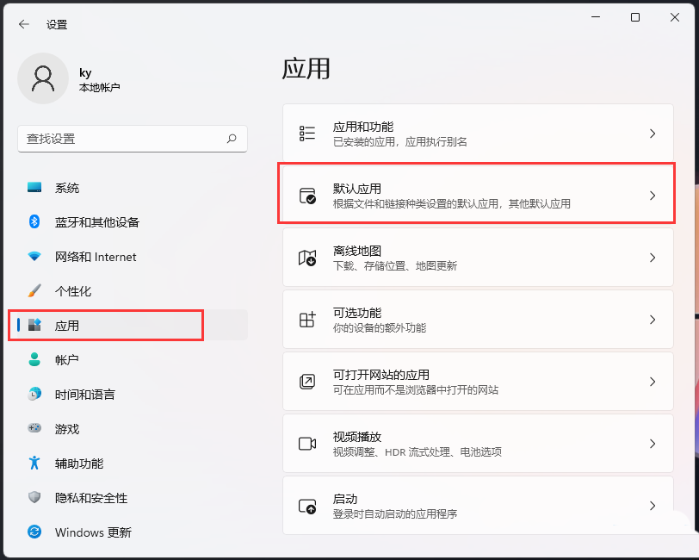Click the back arrow button
Image resolution: width=699 pixels, height=560 pixels.
(22, 24)
